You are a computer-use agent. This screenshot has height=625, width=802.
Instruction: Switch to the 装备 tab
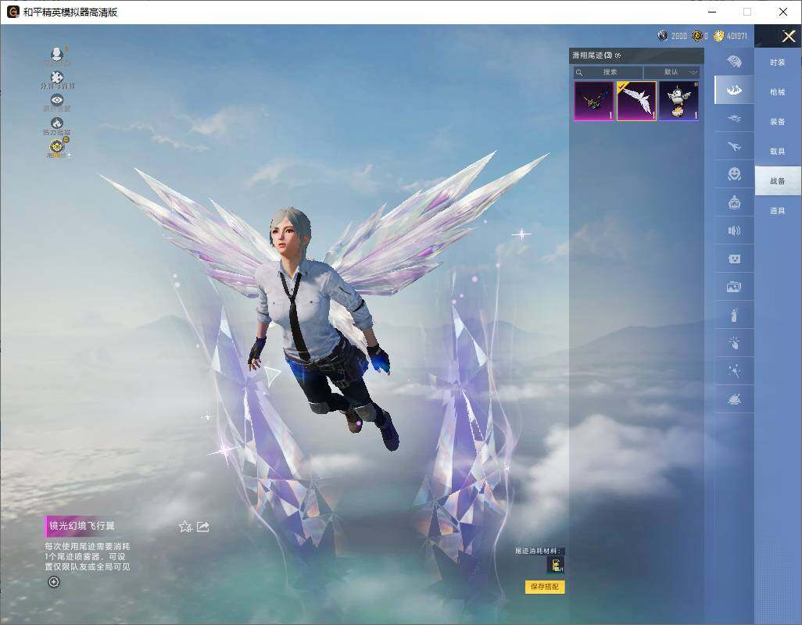[778, 122]
